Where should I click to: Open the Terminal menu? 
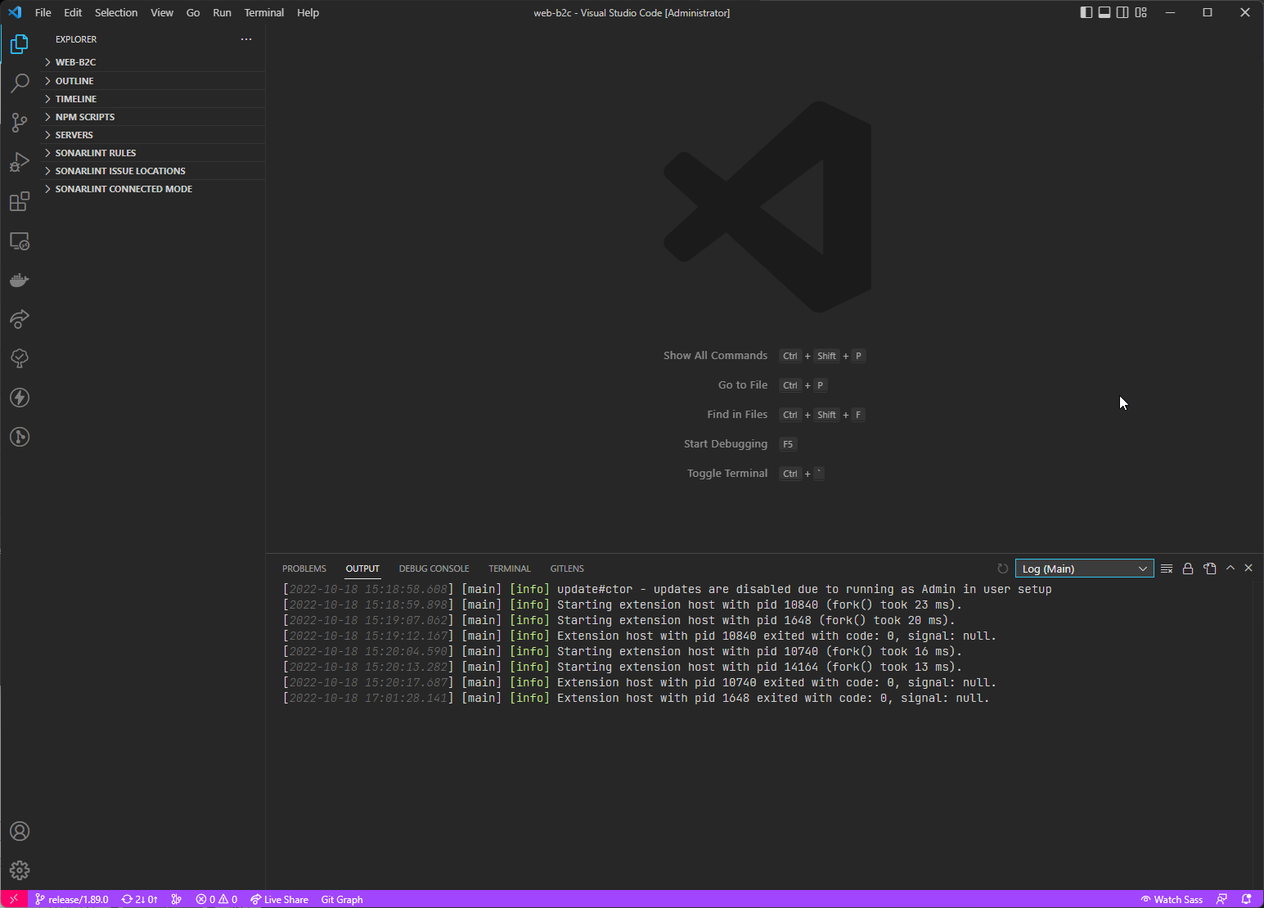(263, 12)
